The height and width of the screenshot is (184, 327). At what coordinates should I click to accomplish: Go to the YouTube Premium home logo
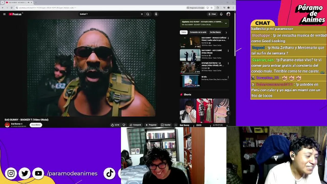click(15, 14)
